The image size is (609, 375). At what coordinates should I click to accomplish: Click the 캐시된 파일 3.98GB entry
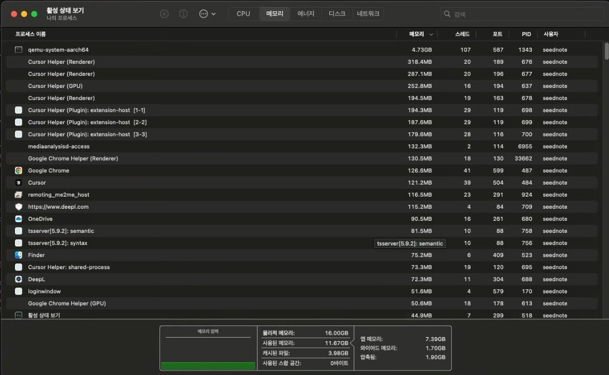305,353
